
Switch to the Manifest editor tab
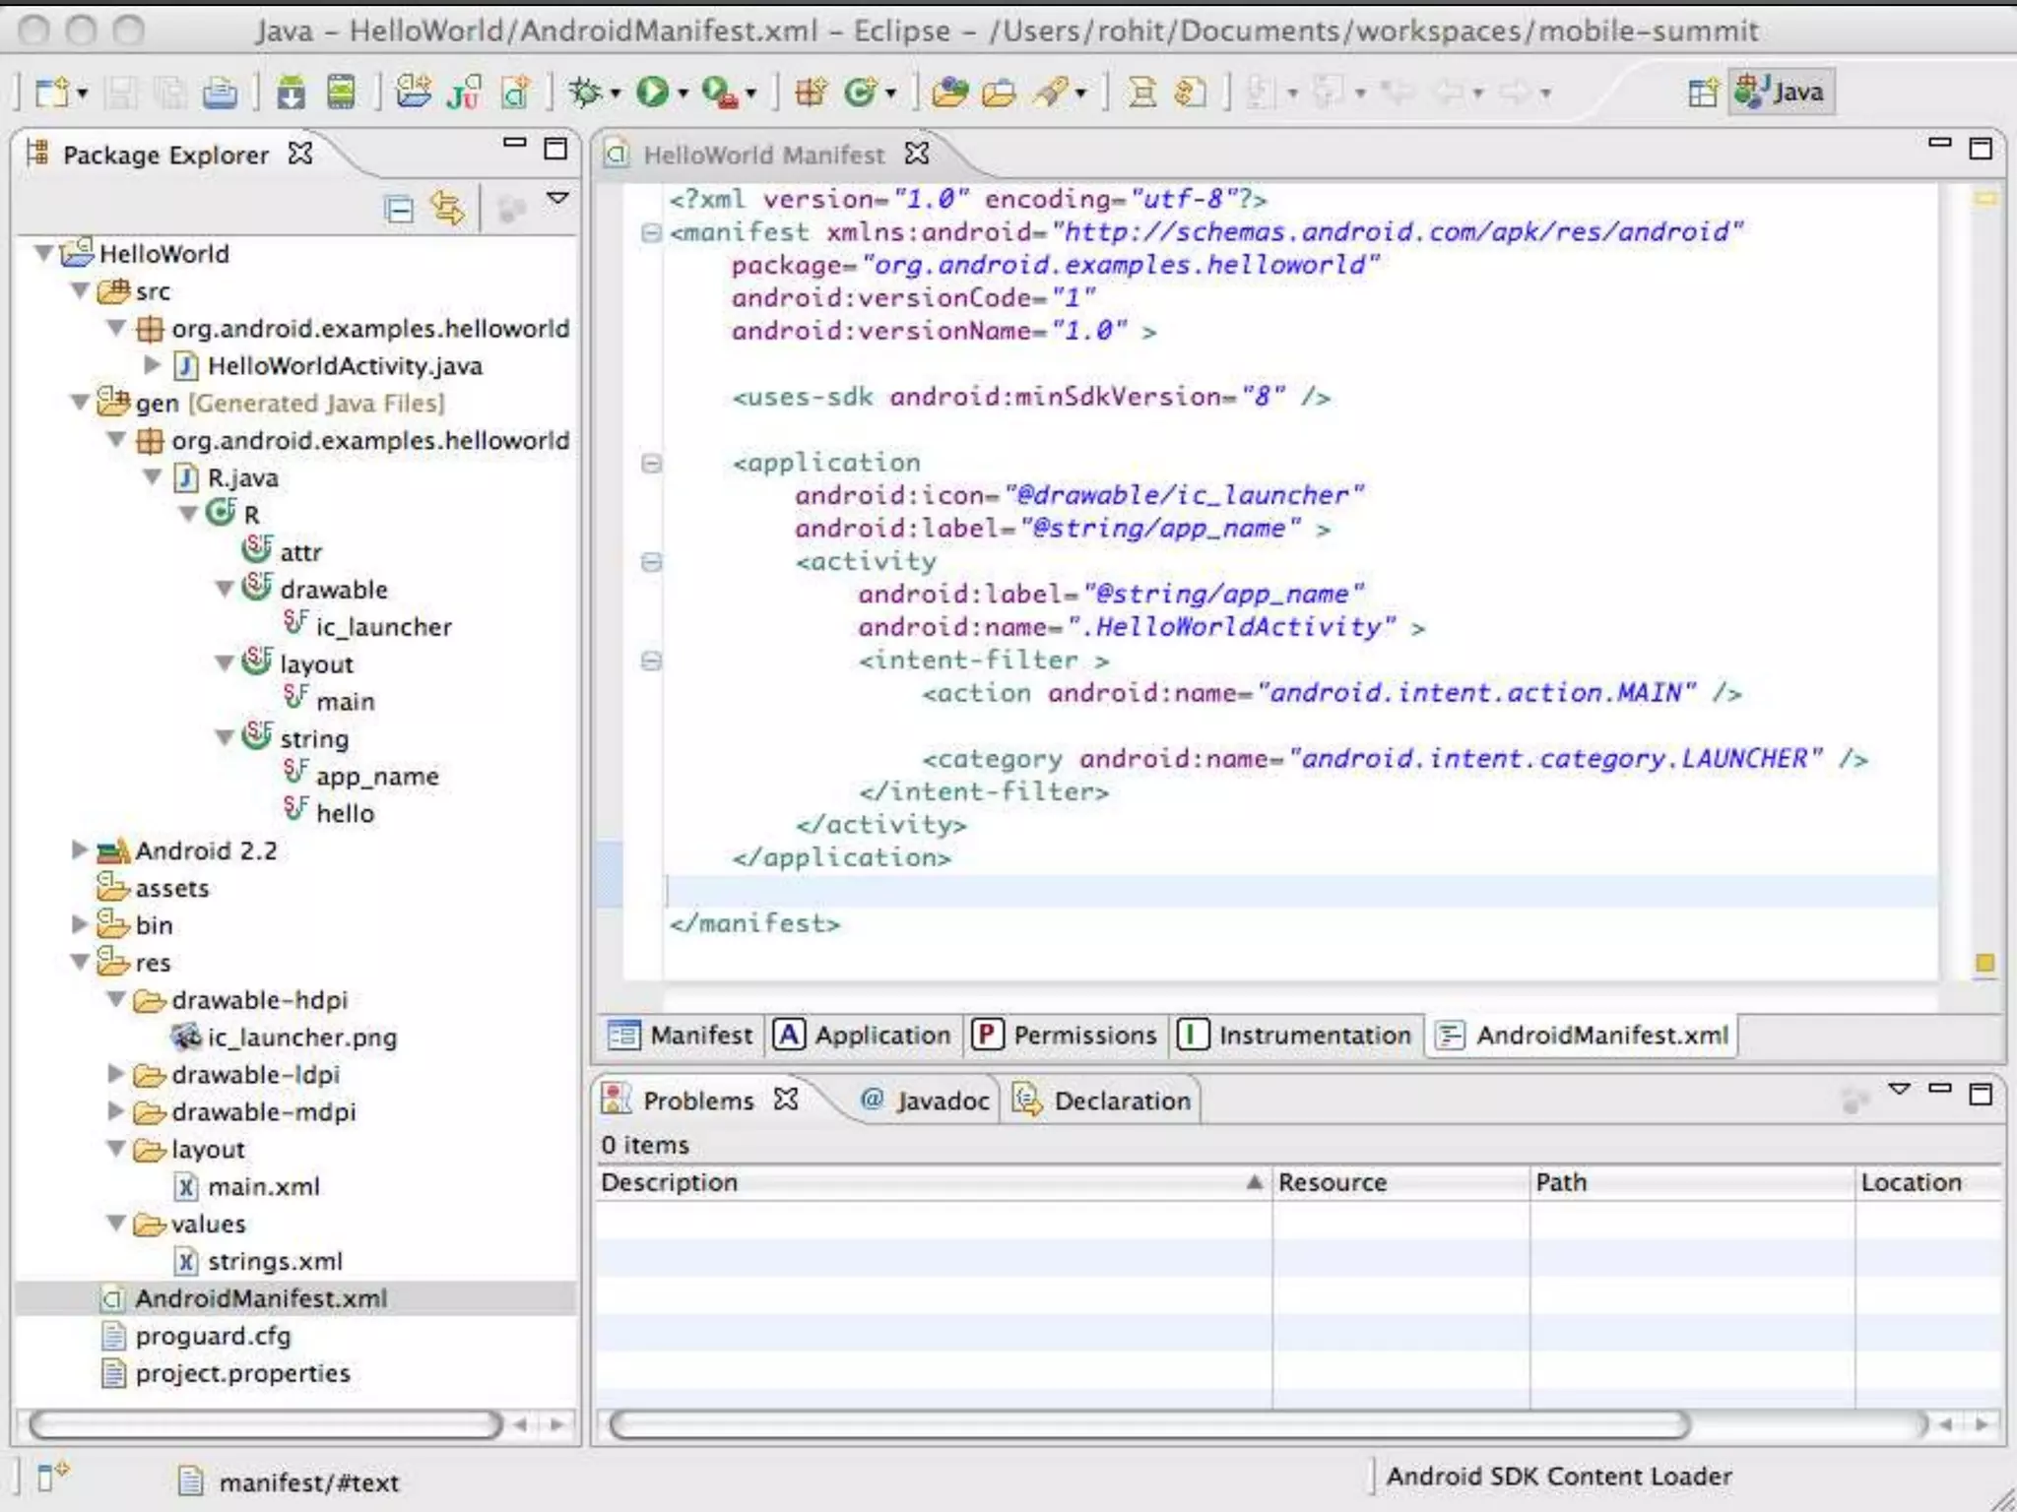coord(680,1036)
